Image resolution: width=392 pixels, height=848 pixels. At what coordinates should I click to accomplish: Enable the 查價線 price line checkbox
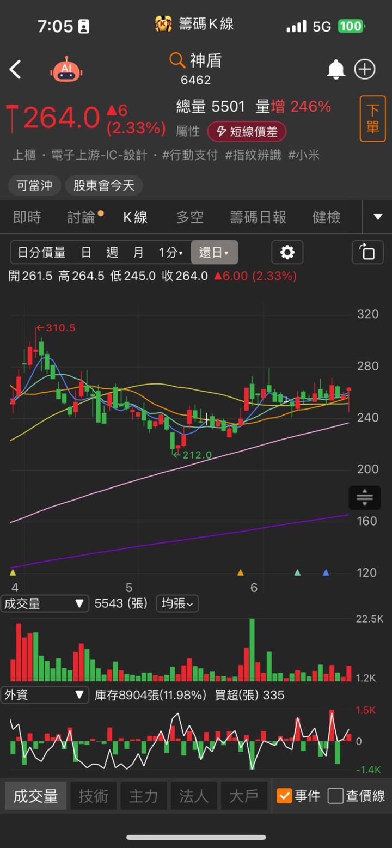pos(335,796)
